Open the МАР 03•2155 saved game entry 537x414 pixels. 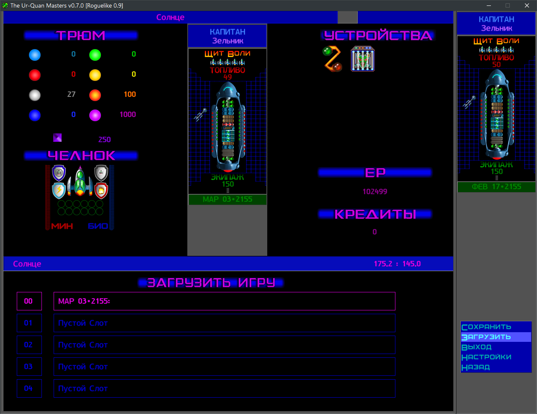click(225, 301)
